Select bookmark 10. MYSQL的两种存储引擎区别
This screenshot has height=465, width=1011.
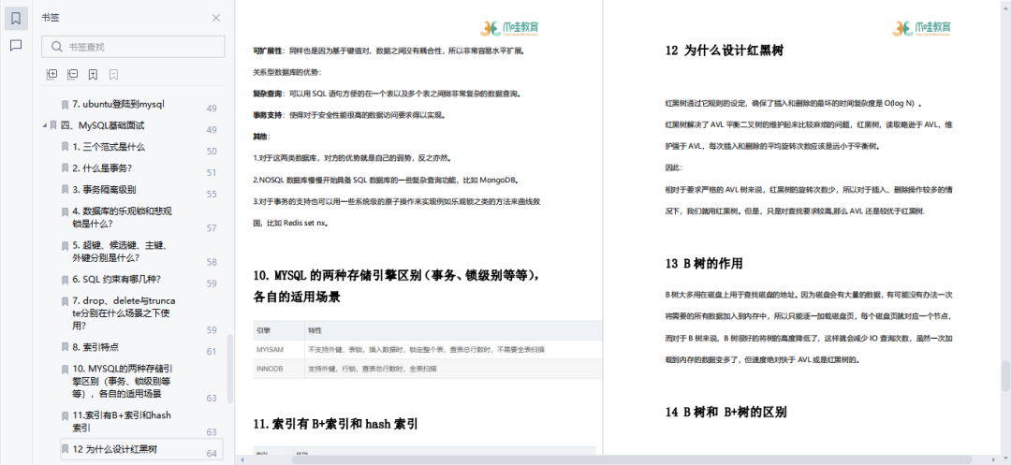[x=123, y=382]
